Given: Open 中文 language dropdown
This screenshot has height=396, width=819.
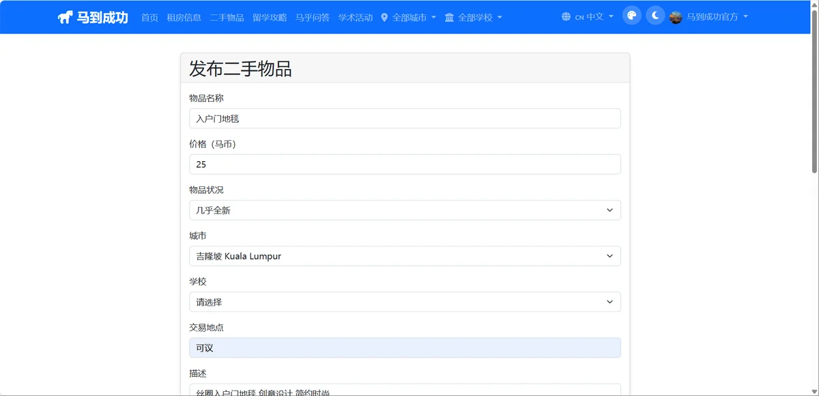Looking at the screenshot, I should 588,17.
